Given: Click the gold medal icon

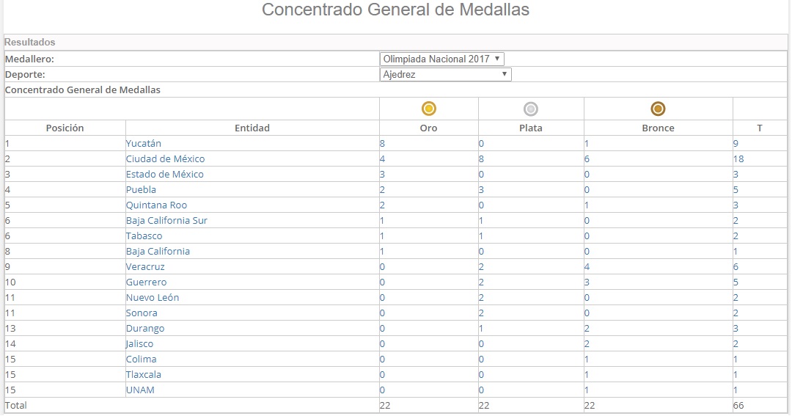Looking at the screenshot, I should click(x=429, y=109).
